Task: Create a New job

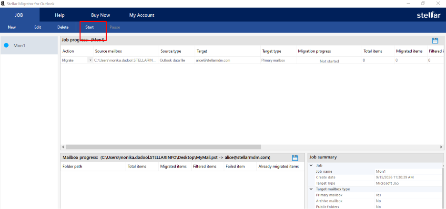Action: [11, 27]
